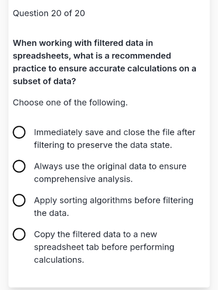Click the "spreadsheet tab before performing" line
Viewport: 218px width, 290px height.
(x=104, y=247)
